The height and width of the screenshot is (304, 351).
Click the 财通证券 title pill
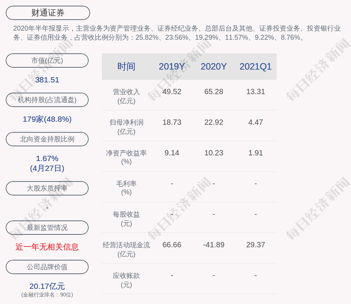(x=48, y=13)
